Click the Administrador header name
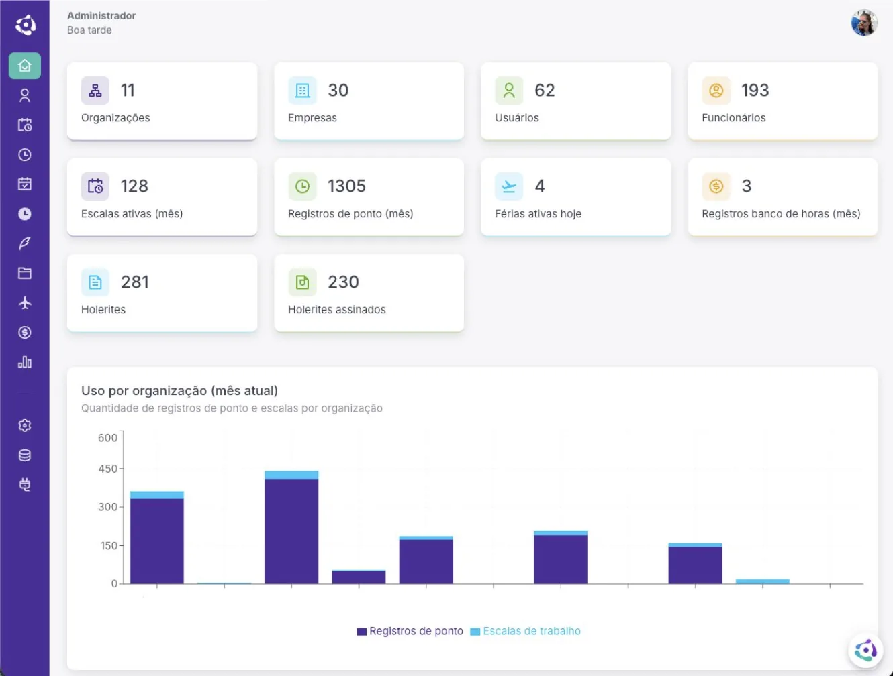893x676 pixels. 101,15
